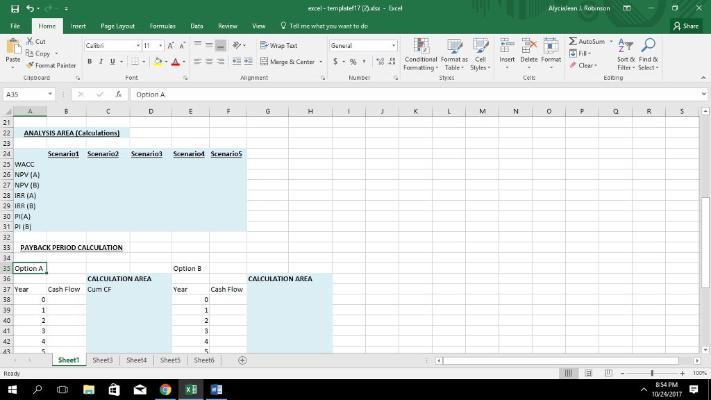Switch to the Formulas ribbon tab
Screen dimensions: 711x400
162,25
